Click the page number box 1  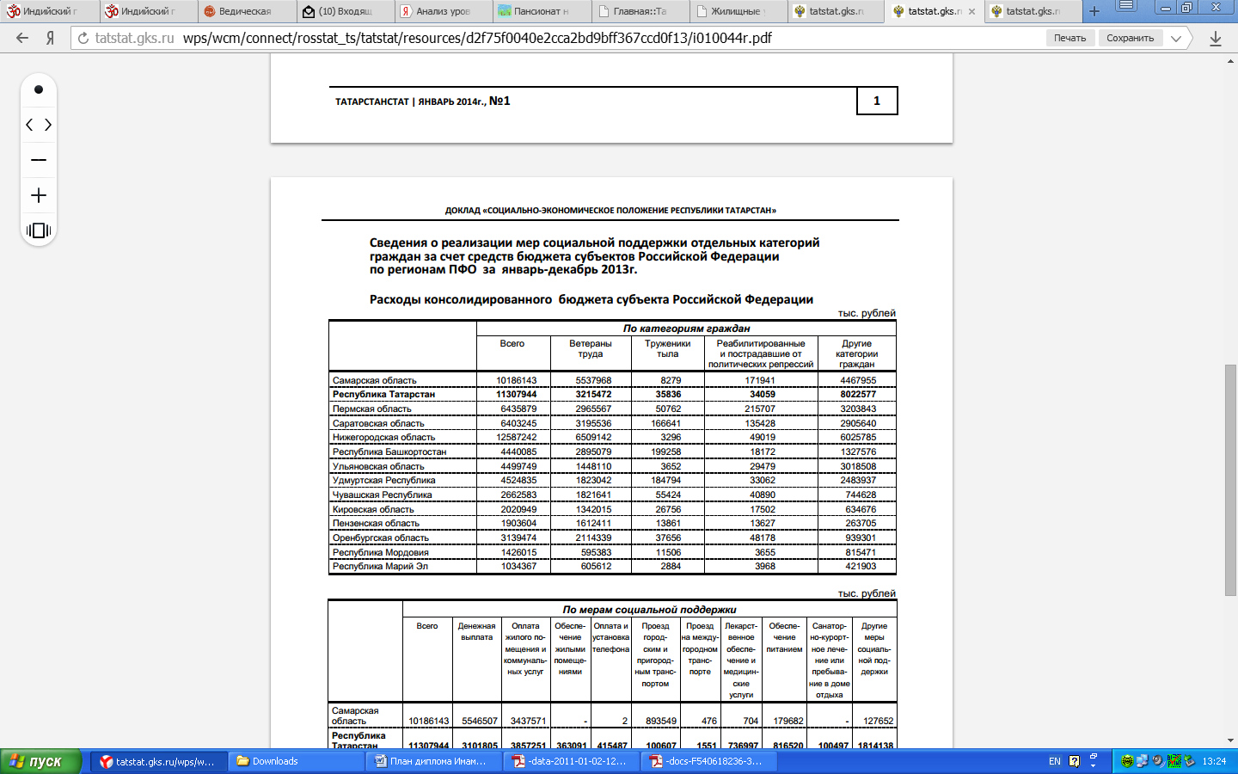[877, 101]
